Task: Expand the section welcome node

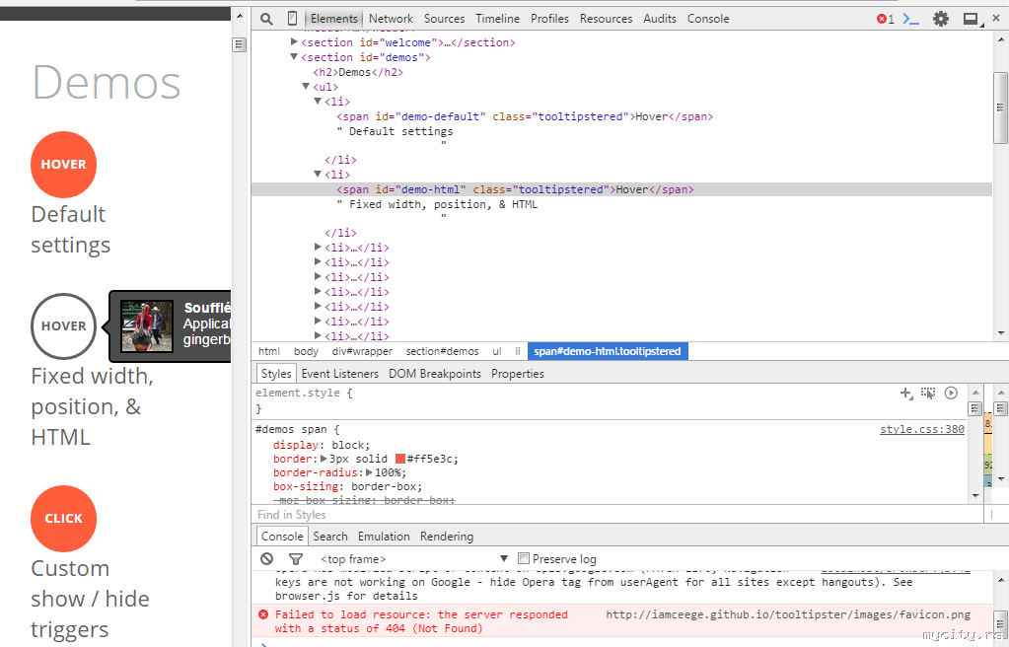Action: click(x=295, y=42)
